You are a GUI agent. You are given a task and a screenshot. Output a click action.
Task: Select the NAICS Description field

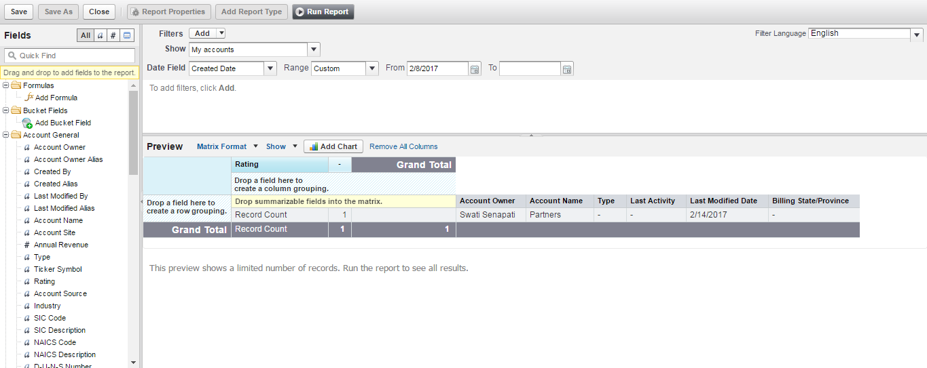[x=65, y=354]
